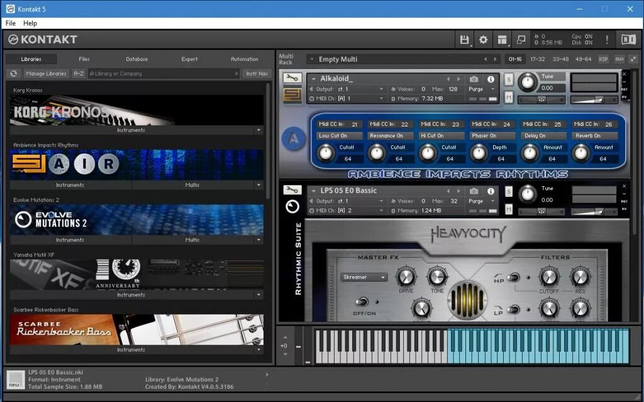Toggle Resonance On button
Viewport: 644px width, 402px height.
point(390,136)
